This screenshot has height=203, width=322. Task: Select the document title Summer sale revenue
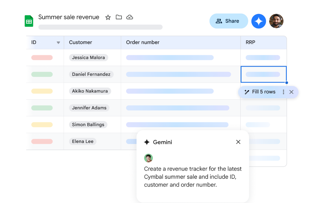point(69,17)
